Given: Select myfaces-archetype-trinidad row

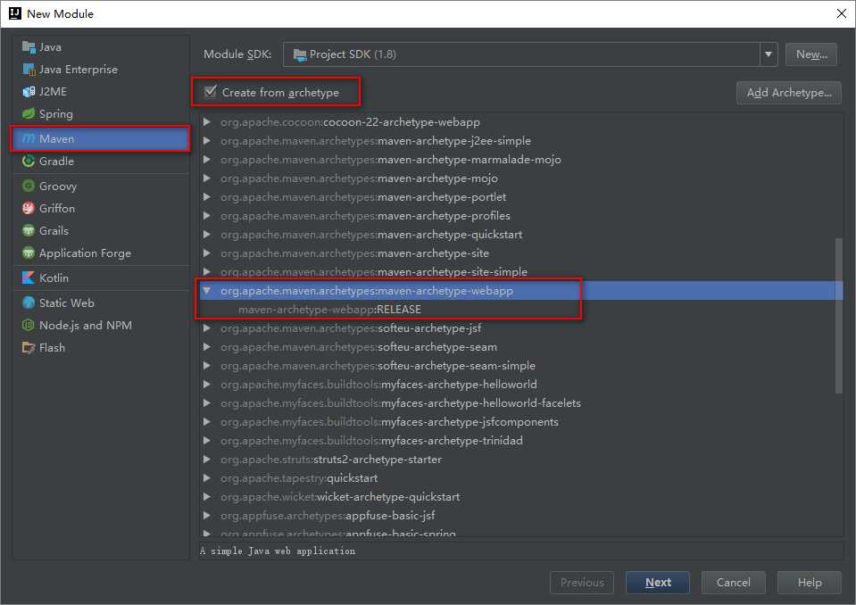Looking at the screenshot, I should (521, 440).
